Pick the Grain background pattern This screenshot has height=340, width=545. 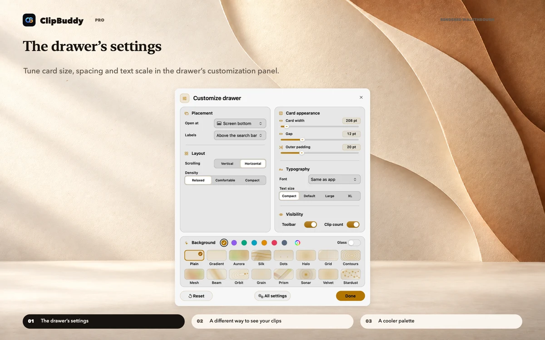(261, 274)
